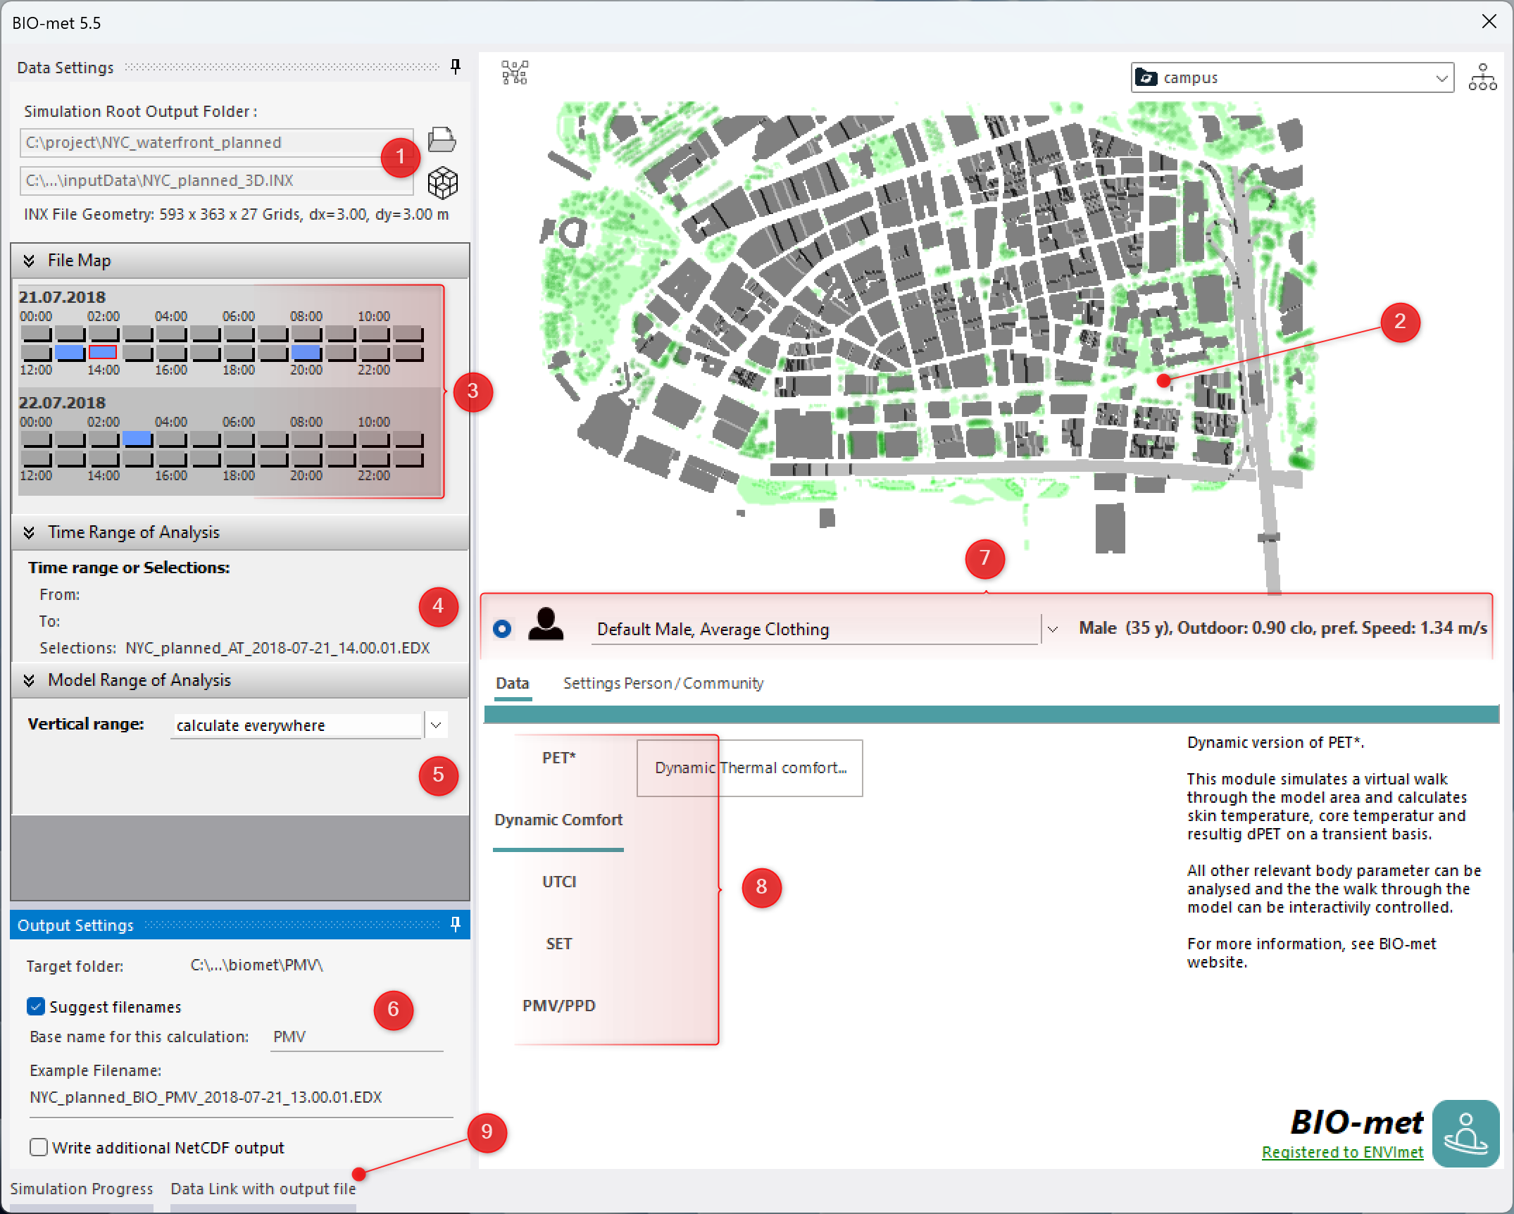The image size is (1514, 1214).
Task: Open the Registered to ENVImet link
Action: [x=1342, y=1152]
